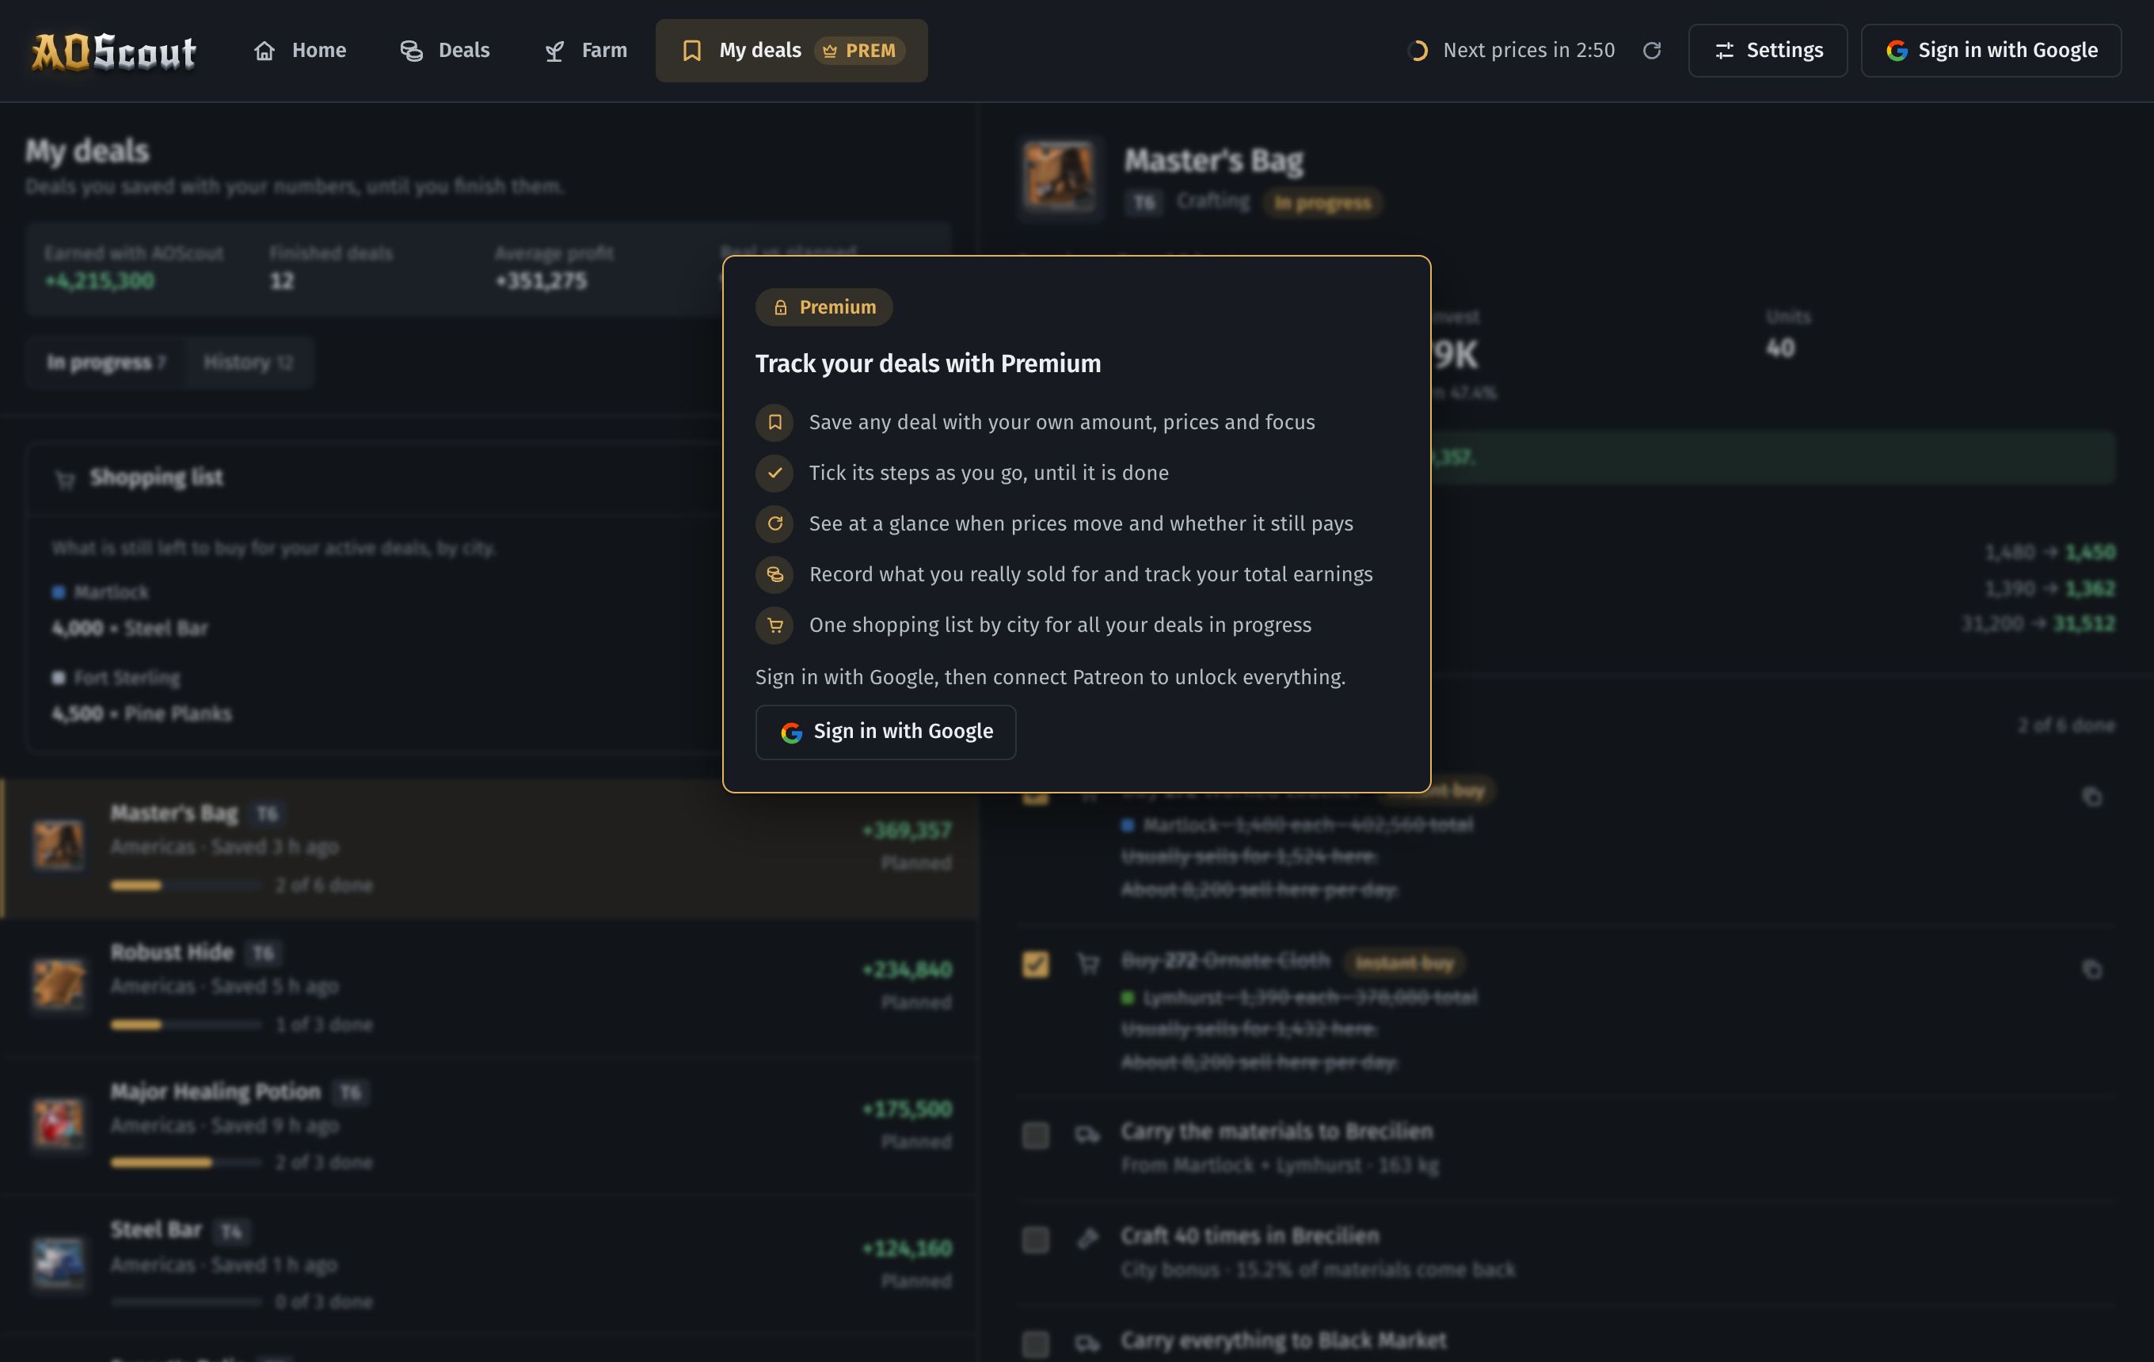Screen dimensions: 2154x1362
Task: Click the 4,000 × Steel Bar entry
Action: click(130, 629)
